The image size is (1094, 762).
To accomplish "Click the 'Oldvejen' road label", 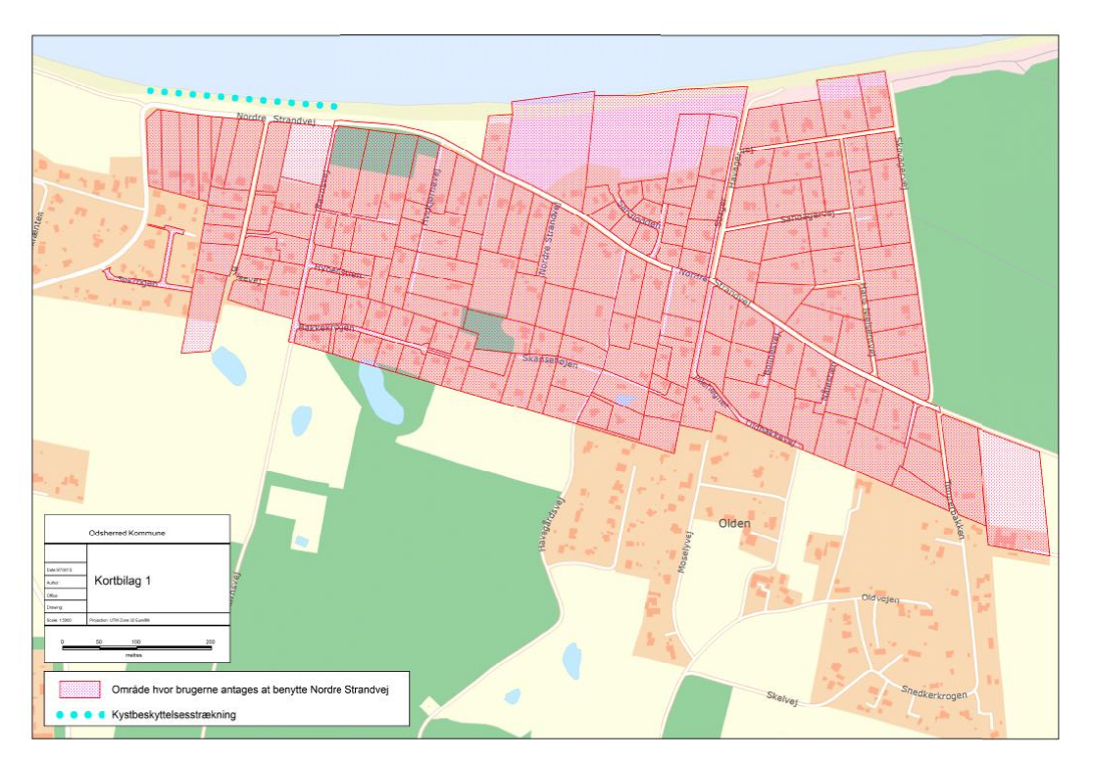I will (x=880, y=598).
